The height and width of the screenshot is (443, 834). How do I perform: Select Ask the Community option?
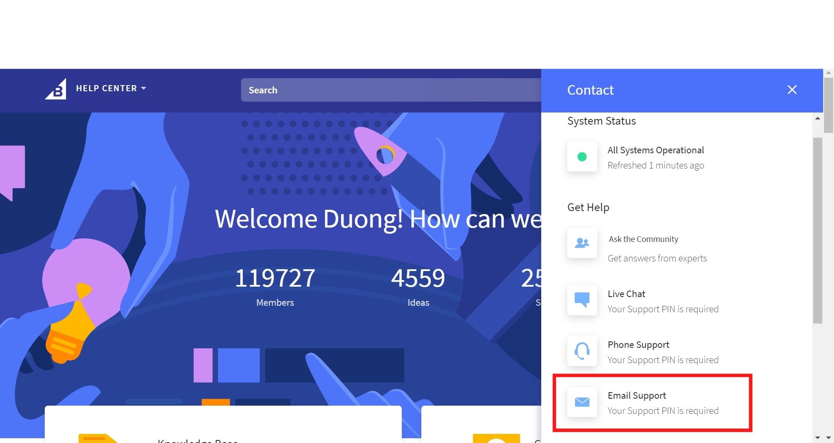(x=643, y=239)
